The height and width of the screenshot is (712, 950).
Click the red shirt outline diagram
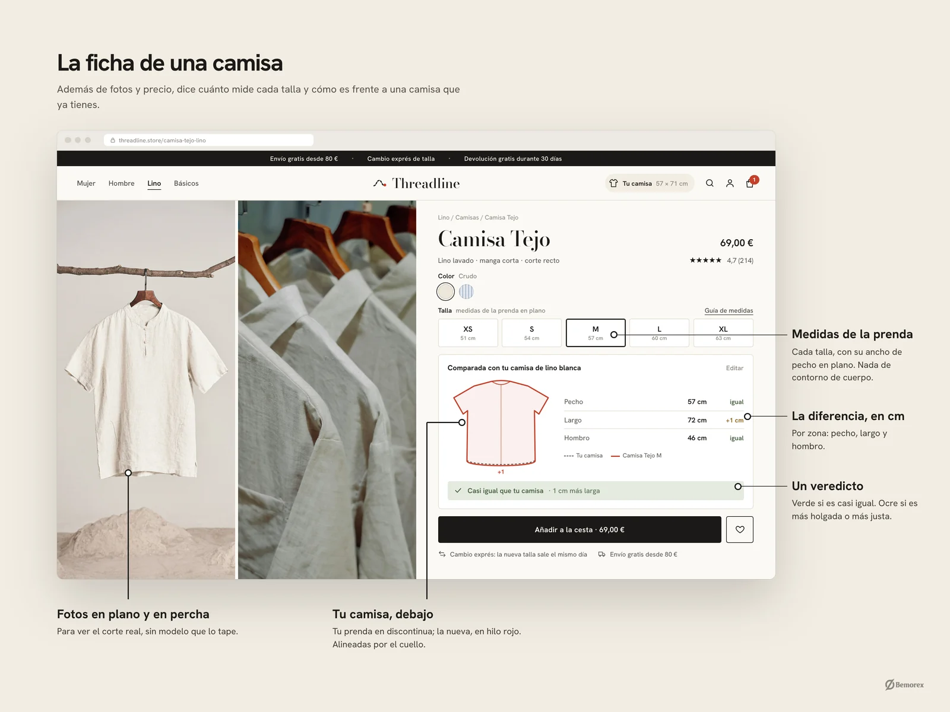pyautogui.click(x=501, y=423)
